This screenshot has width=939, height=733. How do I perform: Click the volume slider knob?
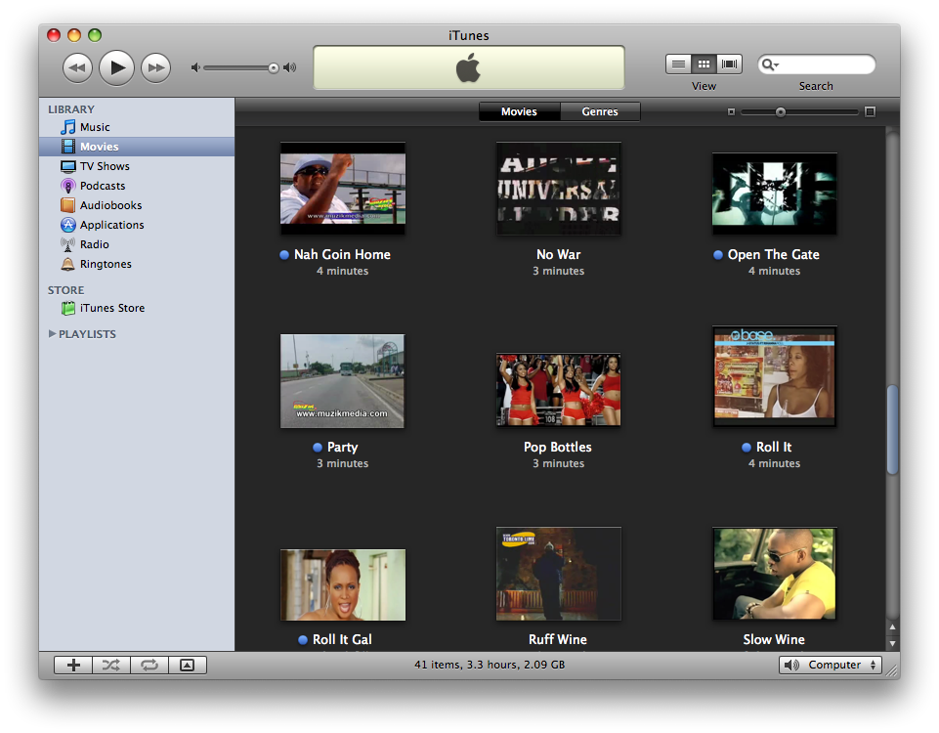(274, 67)
